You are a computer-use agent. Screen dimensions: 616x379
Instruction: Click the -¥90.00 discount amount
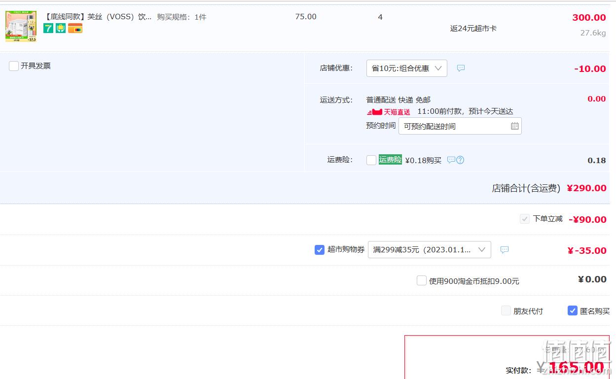tap(587, 220)
